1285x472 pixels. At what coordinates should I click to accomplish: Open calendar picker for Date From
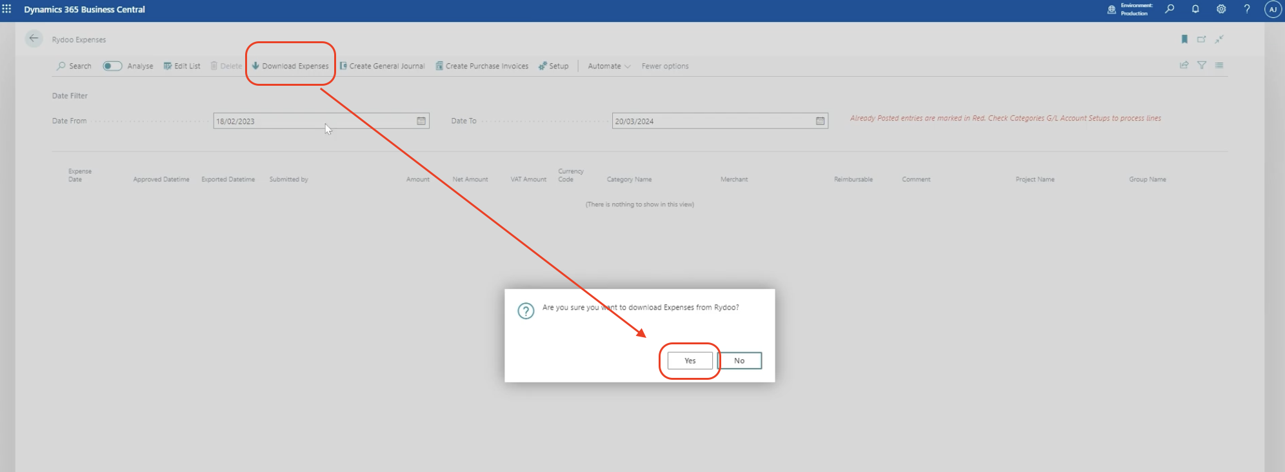(x=421, y=121)
